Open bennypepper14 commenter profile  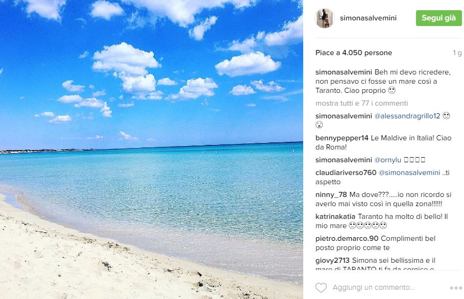point(342,138)
